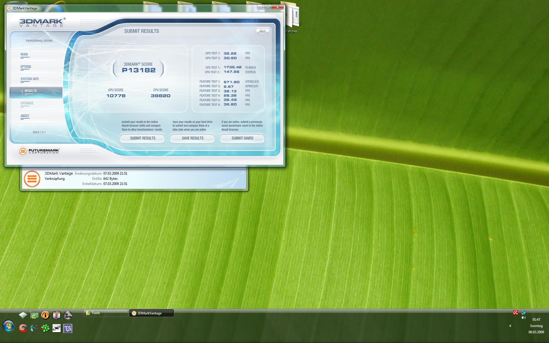Open the Help button

pyautogui.click(x=262, y=31)
